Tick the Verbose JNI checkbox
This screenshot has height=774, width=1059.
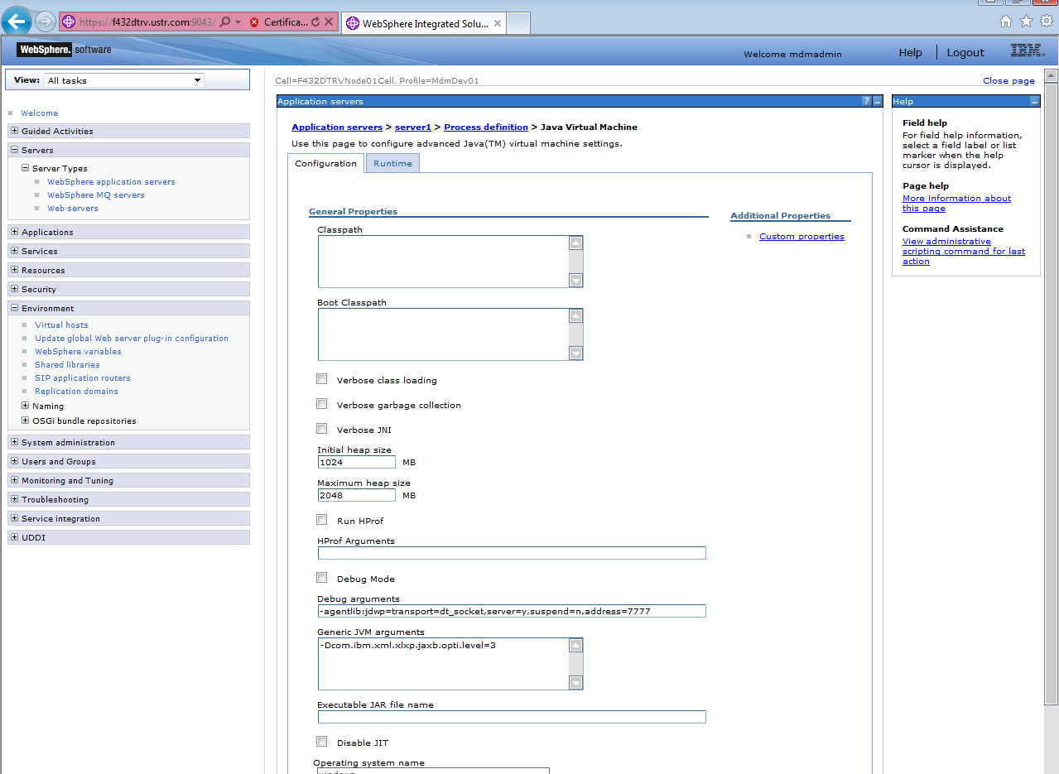(322, 429)
